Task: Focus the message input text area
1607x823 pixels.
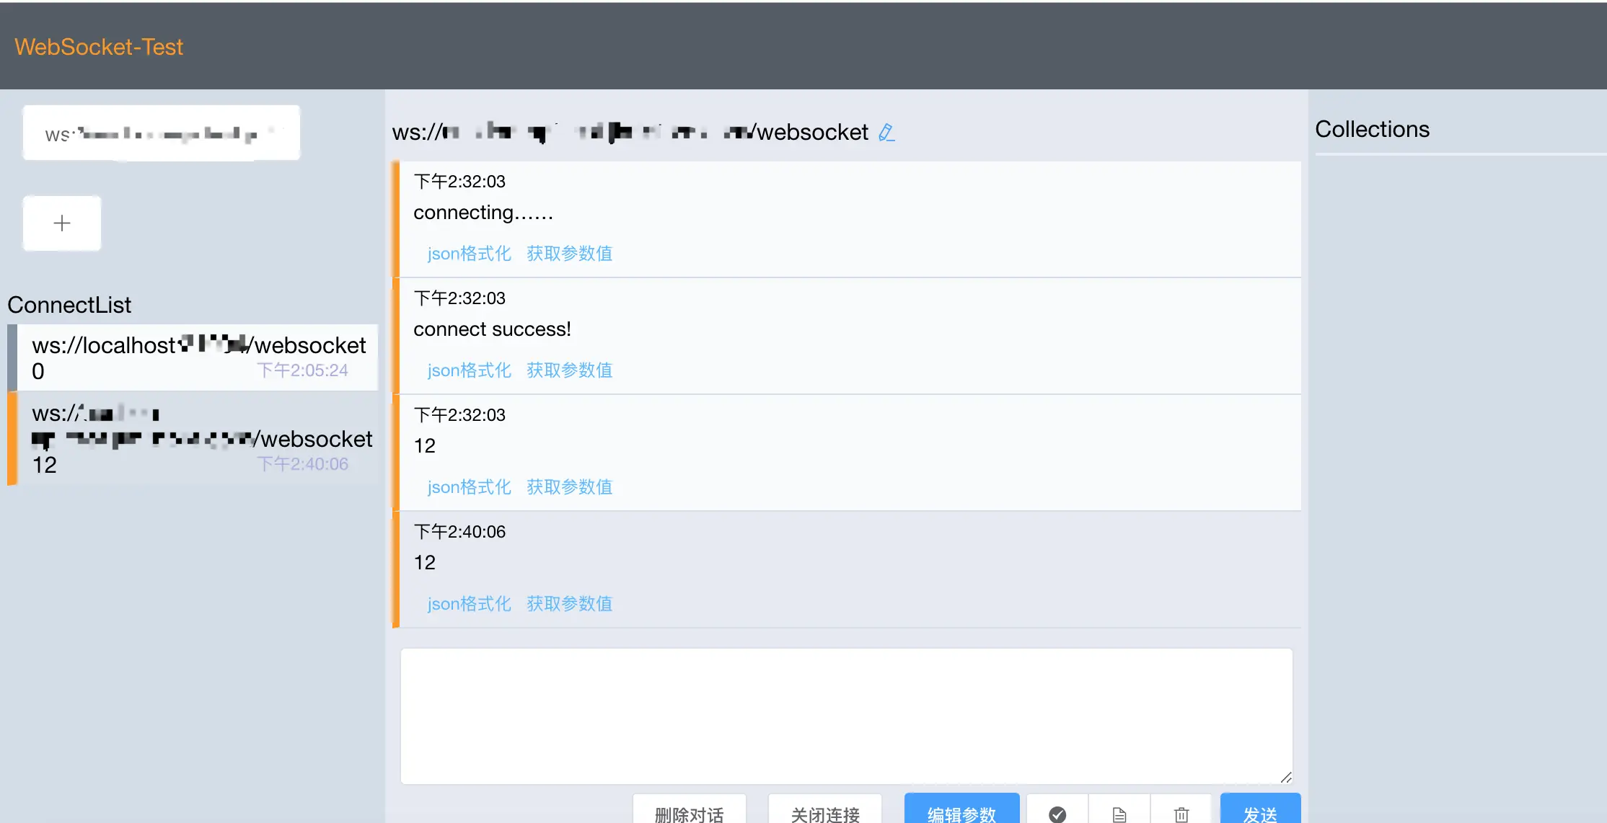Action: tap(846, 715)
